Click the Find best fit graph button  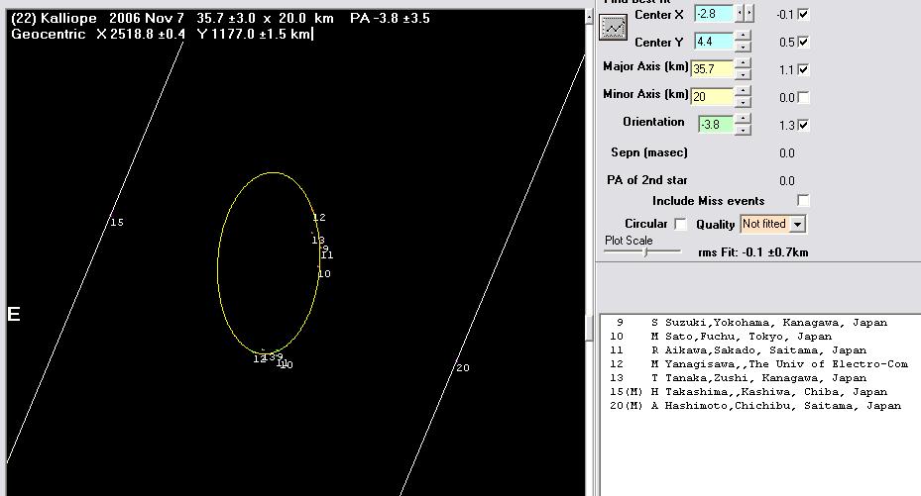tap(613, 27)
